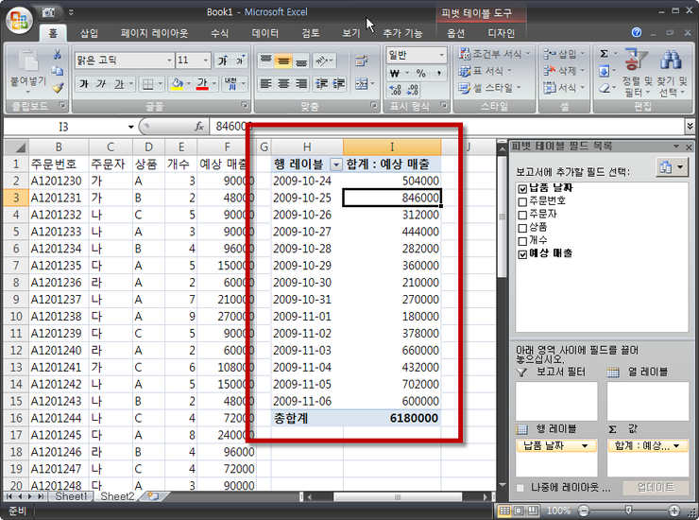Viewport: 699px width, 520px height.
Task: Enable the defer layout update checkbox
Action: click(x=520, y=488)
